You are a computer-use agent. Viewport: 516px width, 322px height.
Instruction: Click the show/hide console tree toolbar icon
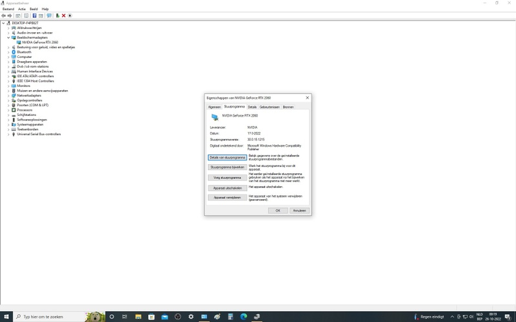point(18,15)
